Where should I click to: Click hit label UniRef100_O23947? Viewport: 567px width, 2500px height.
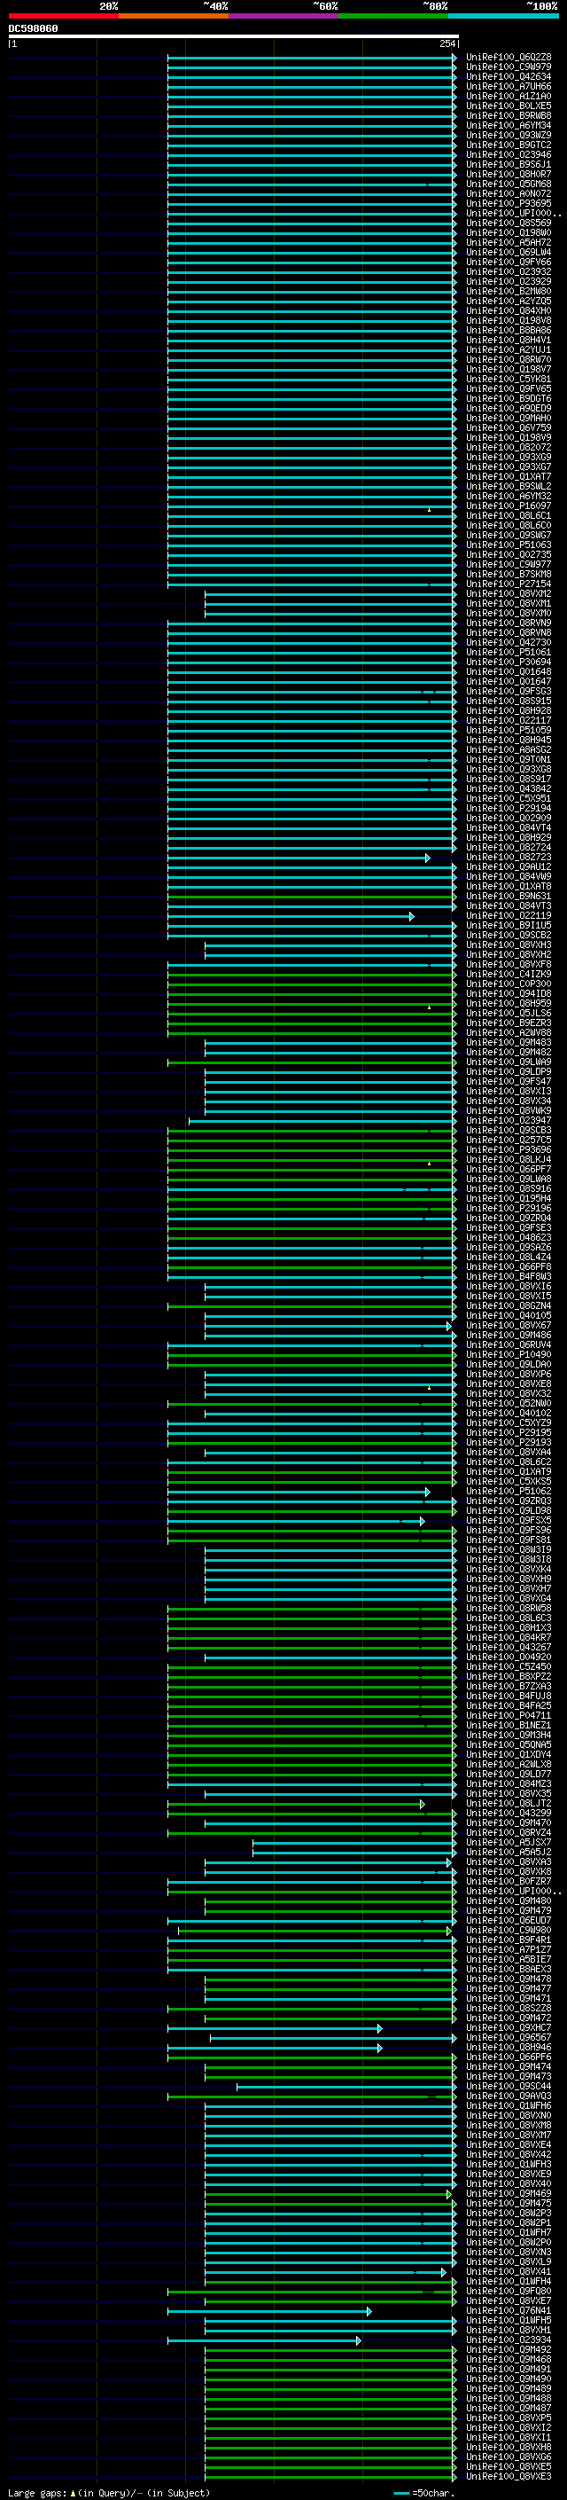[509, 1120]
